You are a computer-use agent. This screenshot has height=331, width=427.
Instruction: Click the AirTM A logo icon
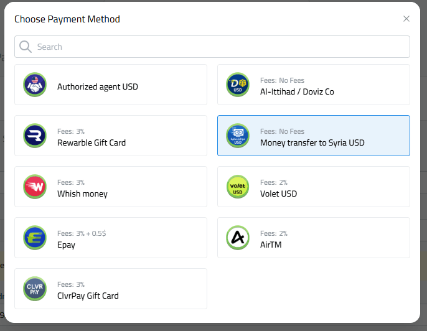238,238
